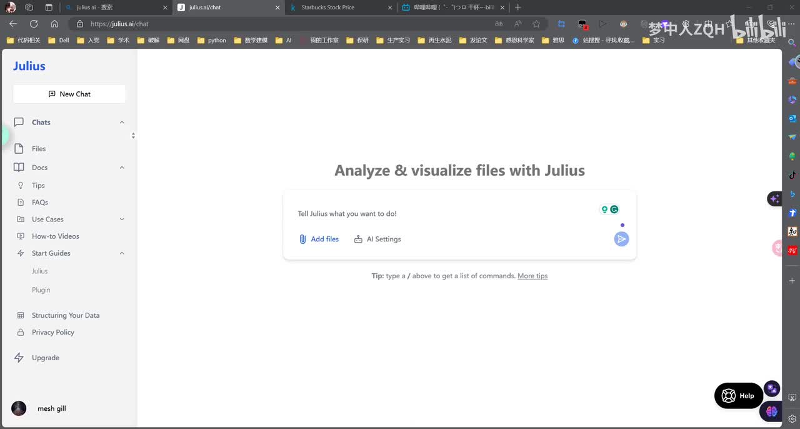The height and width of the screenshot is (429, 800).
Task: Open the Help chat widget
Action: point(738,396)
